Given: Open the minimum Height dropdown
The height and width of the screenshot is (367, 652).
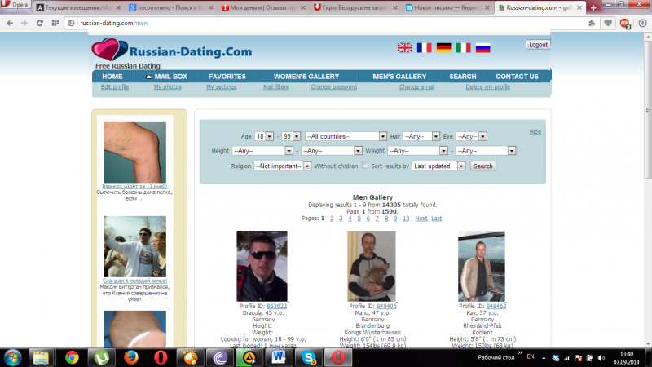Looking at the screenshot, I should pos(262,151).
